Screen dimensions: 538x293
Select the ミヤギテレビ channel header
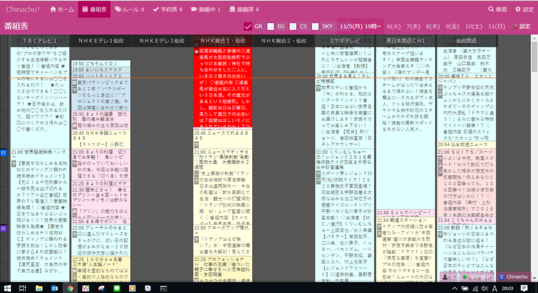click(345, 41)
